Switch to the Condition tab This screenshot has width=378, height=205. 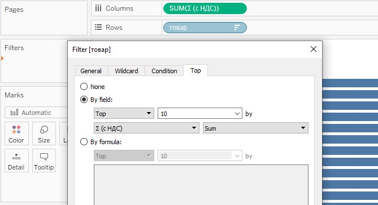coord(164,71)
